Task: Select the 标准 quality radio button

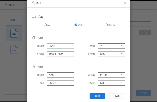Action: (x=76, y=25)
